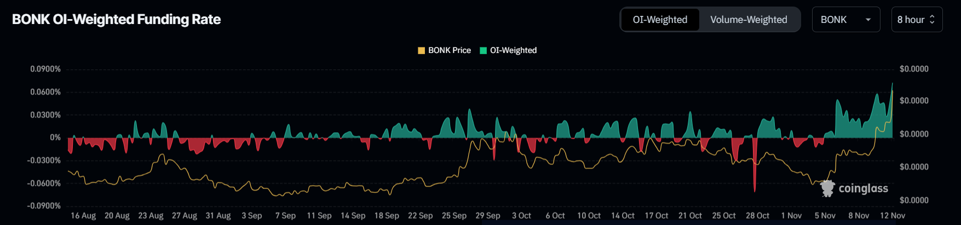
Task: Click the 0.0300% y-axis label
Action: pyautogui.click(x=45, y=115)
